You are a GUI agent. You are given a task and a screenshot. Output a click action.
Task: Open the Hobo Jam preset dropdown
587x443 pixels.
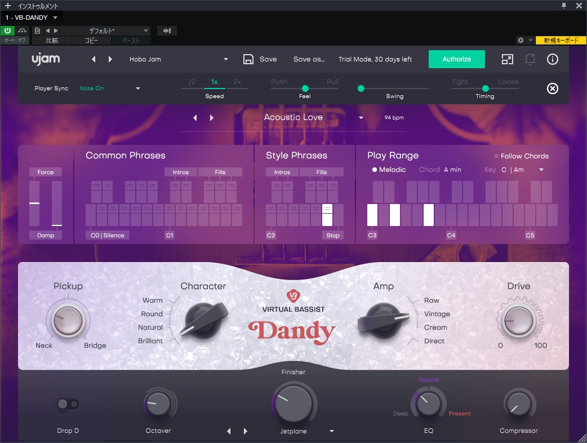(x=226, y=59)
